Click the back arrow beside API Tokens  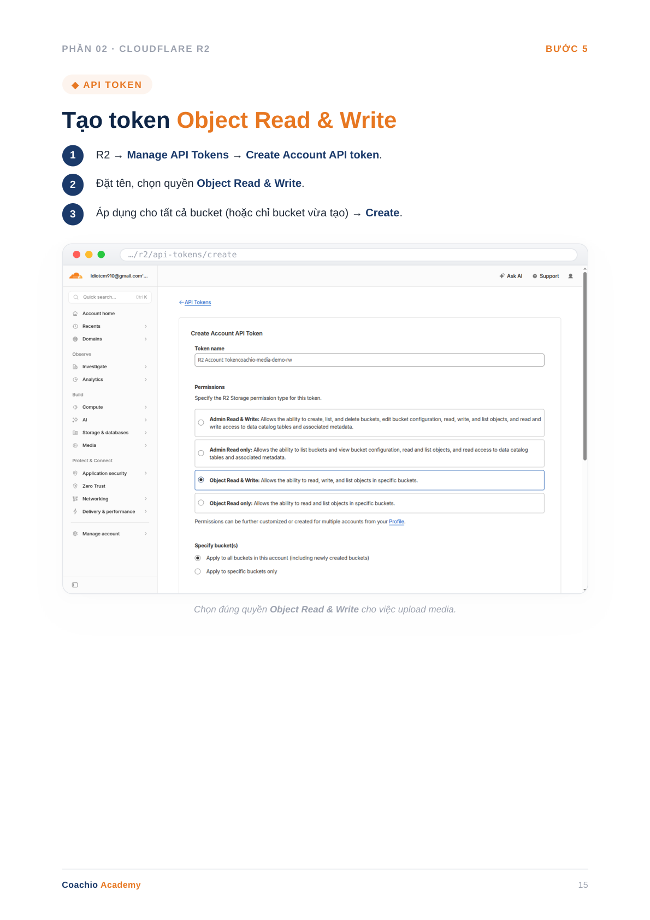point(181,302)
